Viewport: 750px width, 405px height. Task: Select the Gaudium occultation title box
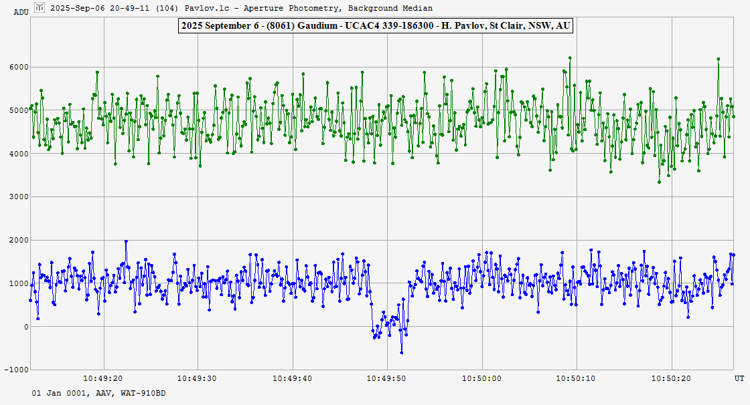click(x=375, y=26)
